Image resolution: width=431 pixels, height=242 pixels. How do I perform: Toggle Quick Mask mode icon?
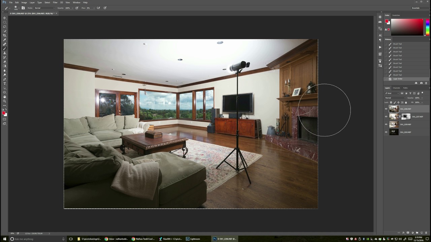pos(4,119)
